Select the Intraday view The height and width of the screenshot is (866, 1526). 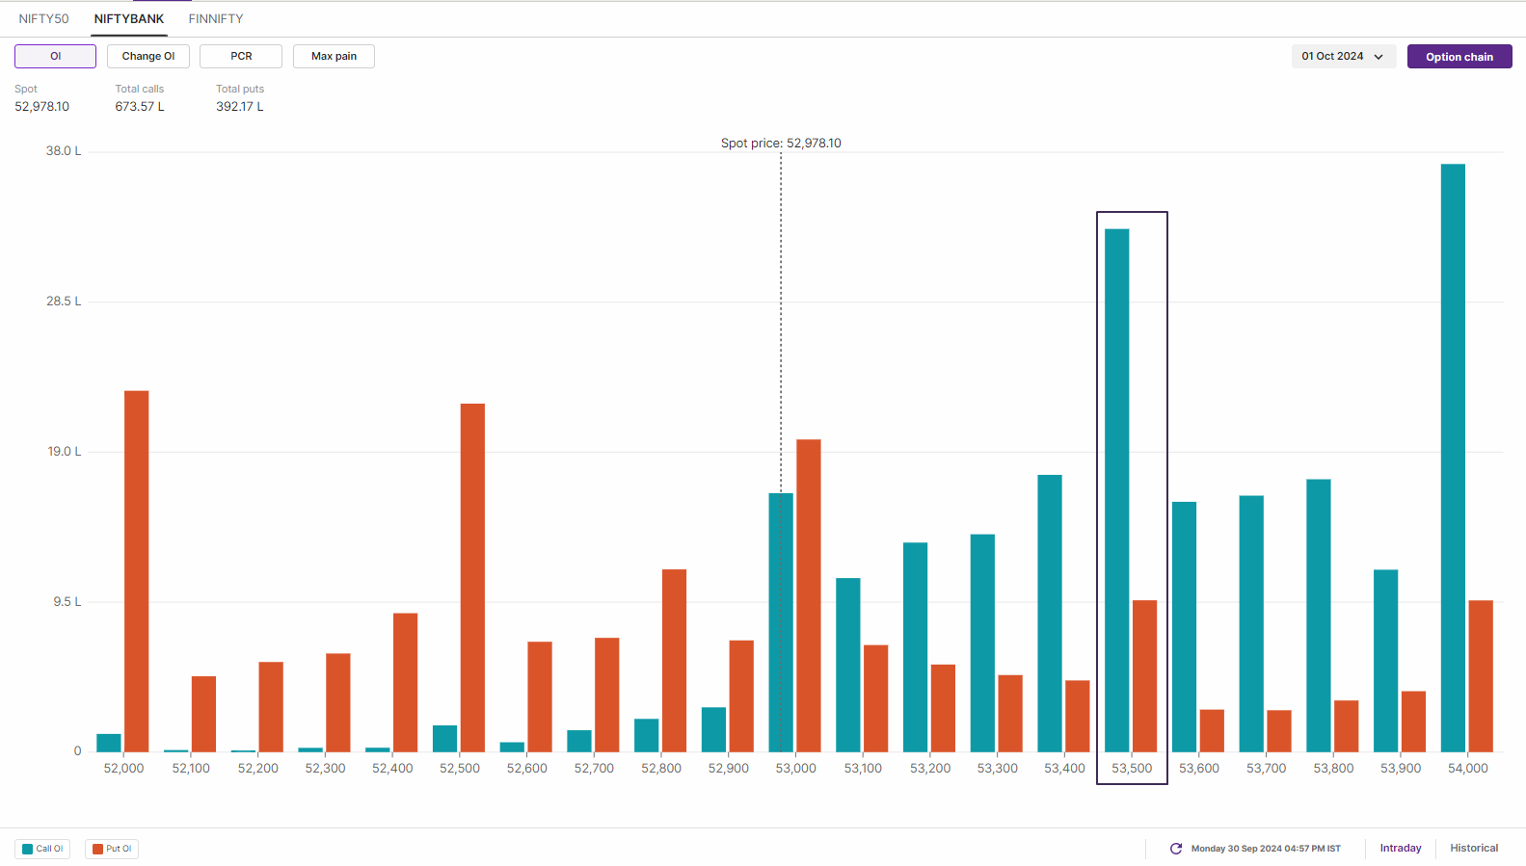point(1401,848)
